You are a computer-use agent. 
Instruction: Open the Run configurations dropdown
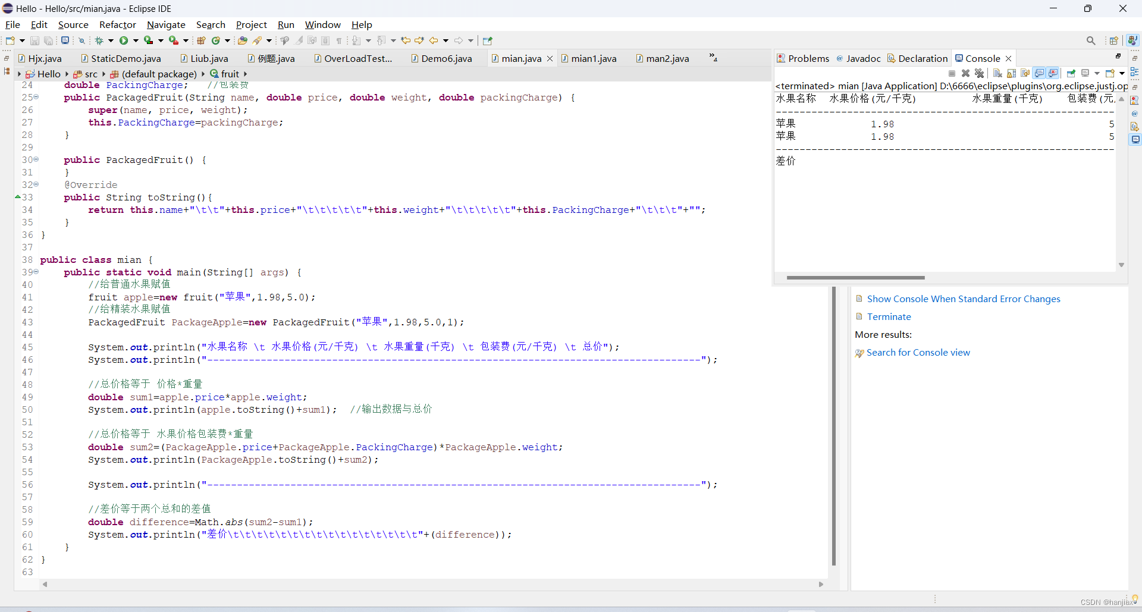click(x=136, y=40)
